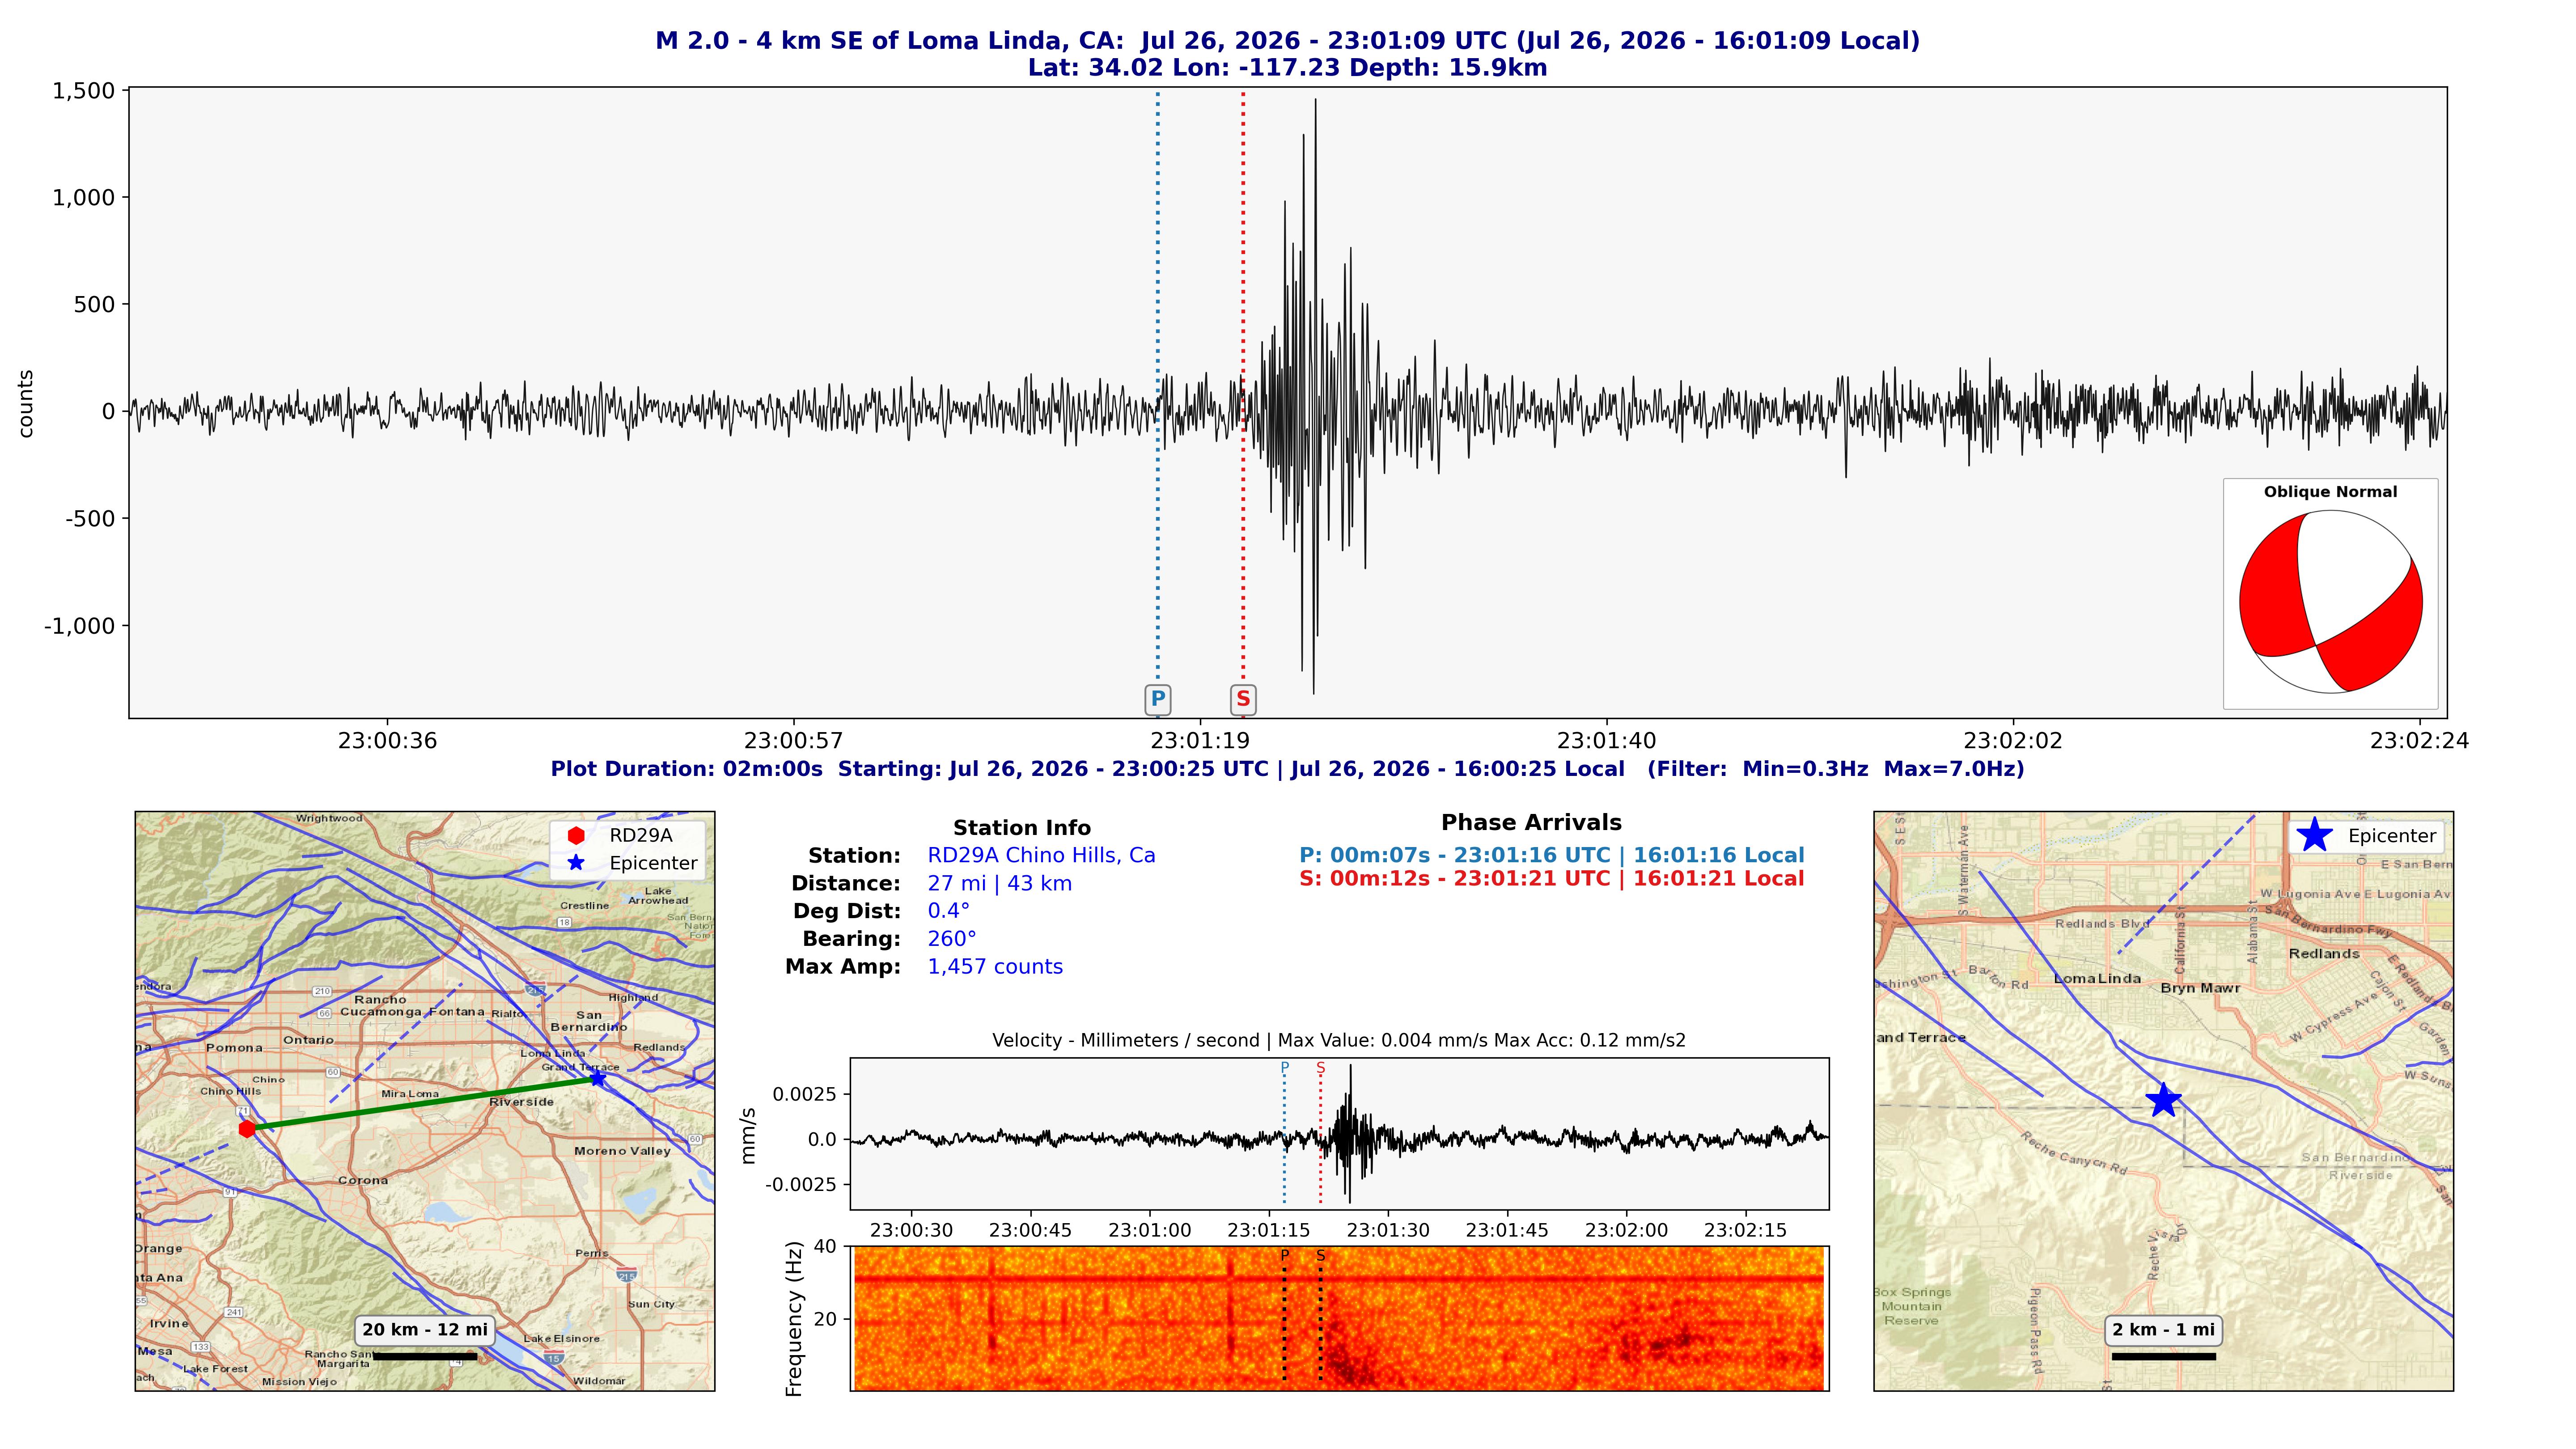Screen dimensions: 2576x1449
Task: Click the red hexagon icon in the regional map legend
Action: pyautogui.click(x=576, y=836)
